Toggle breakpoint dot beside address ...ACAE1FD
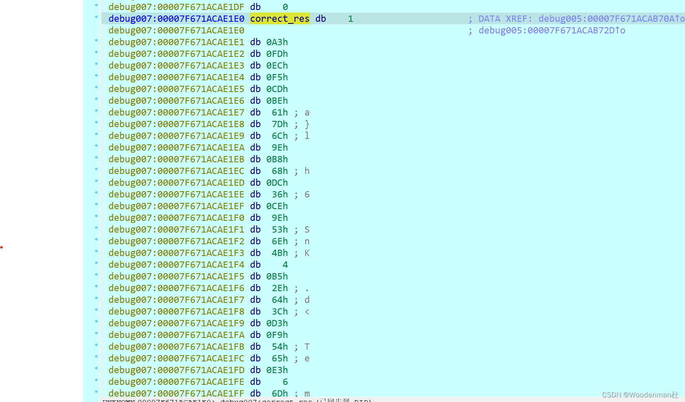The image size is (685, 402). pyautogui.click(x=96, y=368)
